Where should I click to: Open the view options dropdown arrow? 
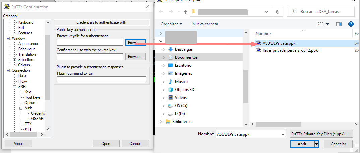tap(327, 24)
